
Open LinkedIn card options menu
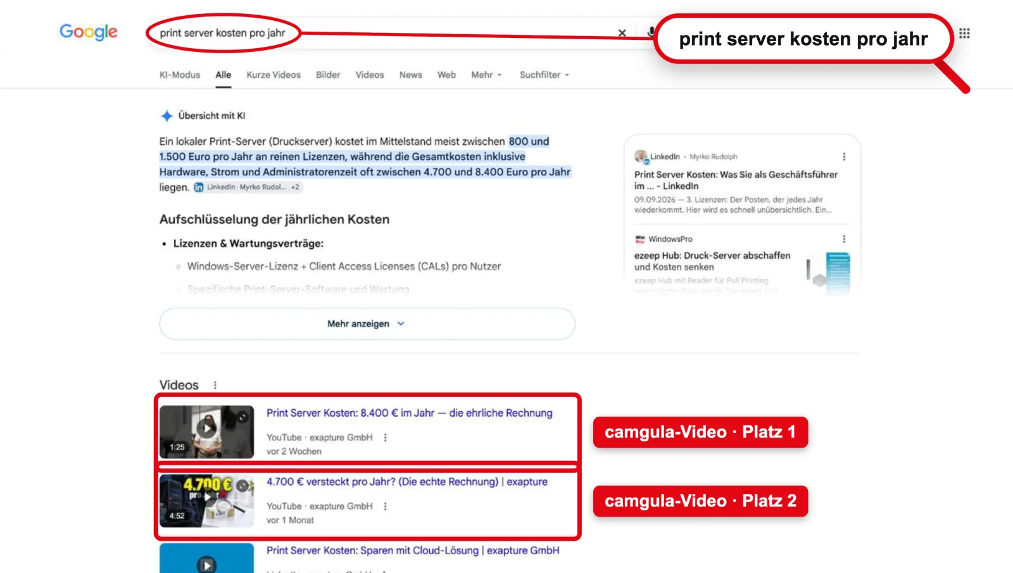click(843, 156)
